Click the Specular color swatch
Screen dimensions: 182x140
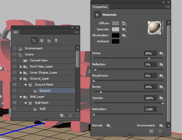116,29
